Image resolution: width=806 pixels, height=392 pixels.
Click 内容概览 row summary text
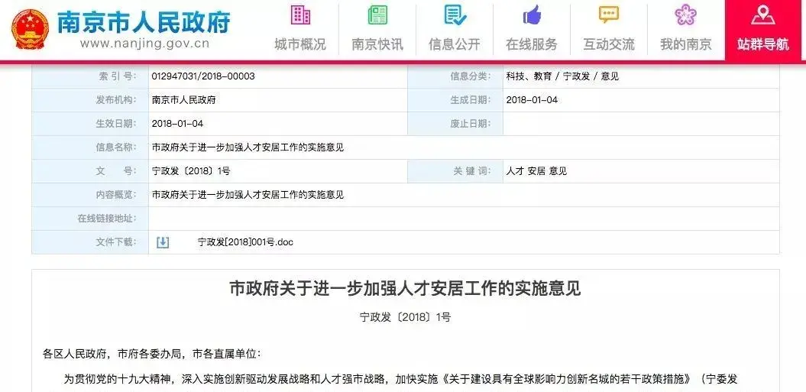[248, 194]
